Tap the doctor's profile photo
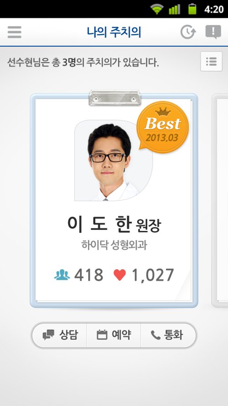The height and width of the screenshot is (406, 228). pyautogui.click(x=114, y=160)
